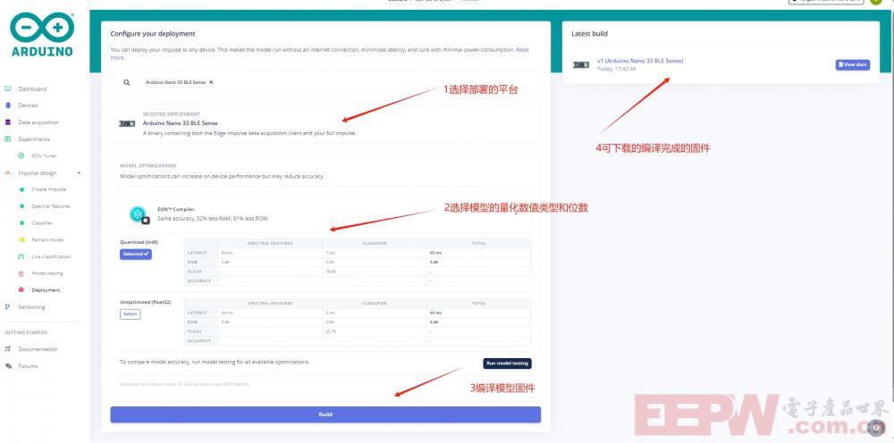894x443 pixels.
Task: Click the EON Tuner target icon
Action: pos(21,155)
